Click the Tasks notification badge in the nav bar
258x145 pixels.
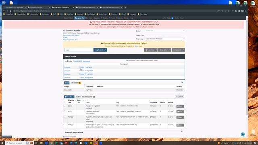pos(172,18)
